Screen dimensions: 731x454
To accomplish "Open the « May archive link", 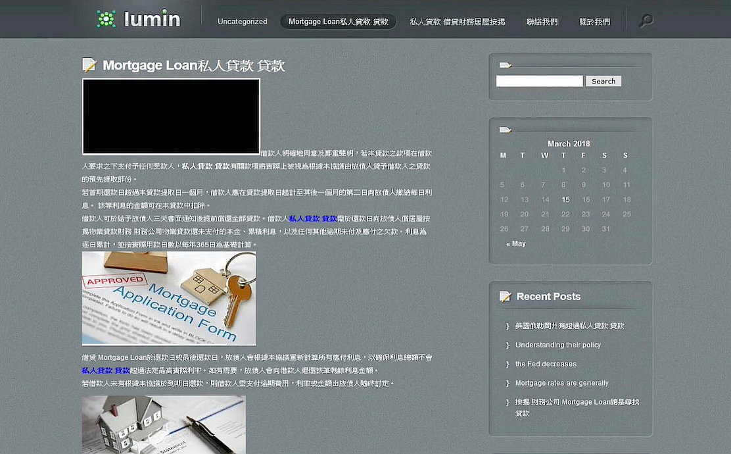I will click(x=516, y=243).
